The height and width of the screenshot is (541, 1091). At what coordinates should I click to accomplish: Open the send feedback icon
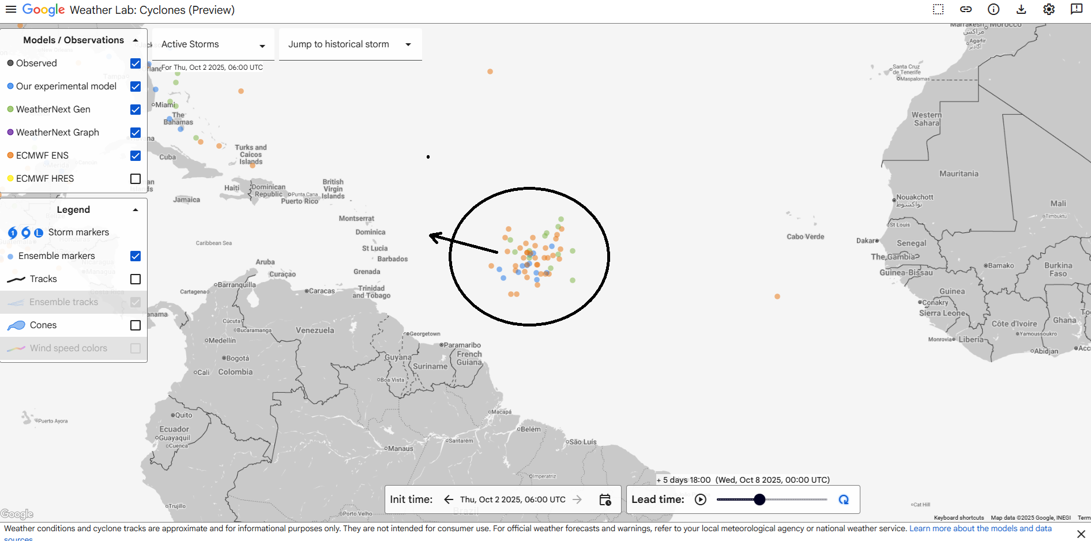tap(1077, 9)
